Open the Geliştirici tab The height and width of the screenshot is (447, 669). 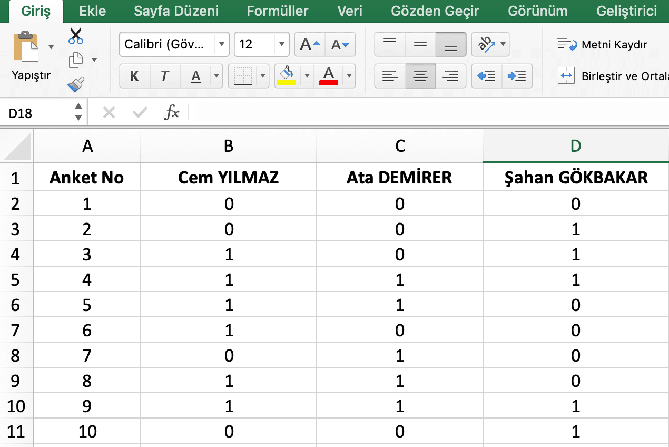click(x=627, y=11)
